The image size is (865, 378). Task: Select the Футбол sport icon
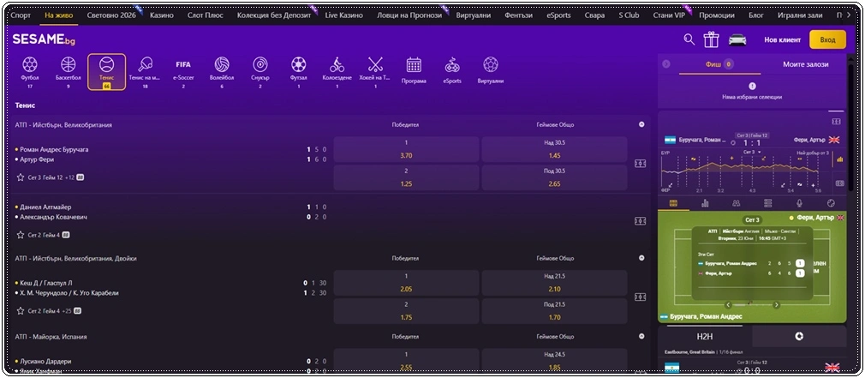point(30,71)
